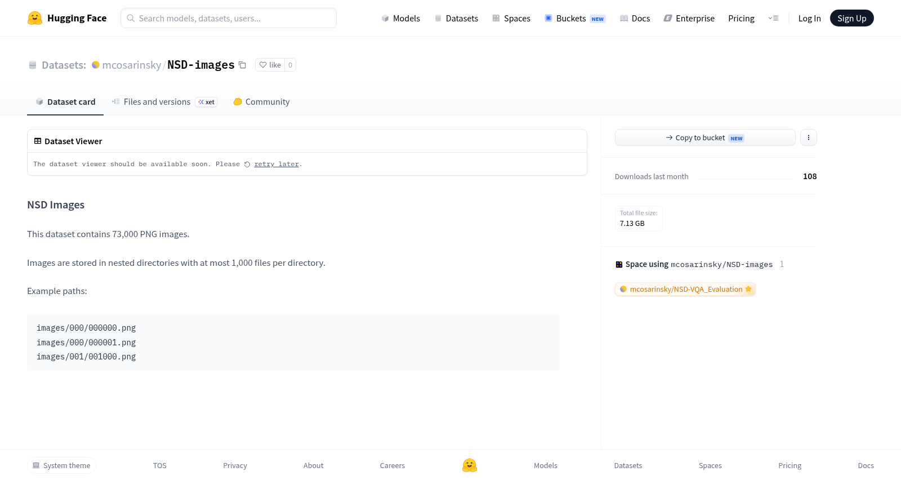The width and height of the screenshot is (901, 485).
Task: Click the like count 0 badge
Action: pyautogui.click(x=290, y=65)
